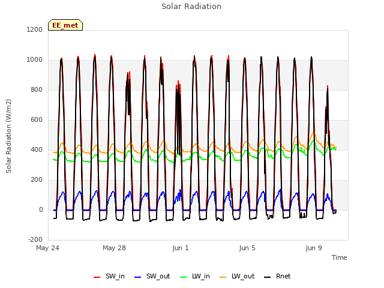Click the -200 y-axis tick label
This screenshot has width=384, height=288.
coord(35,240)
